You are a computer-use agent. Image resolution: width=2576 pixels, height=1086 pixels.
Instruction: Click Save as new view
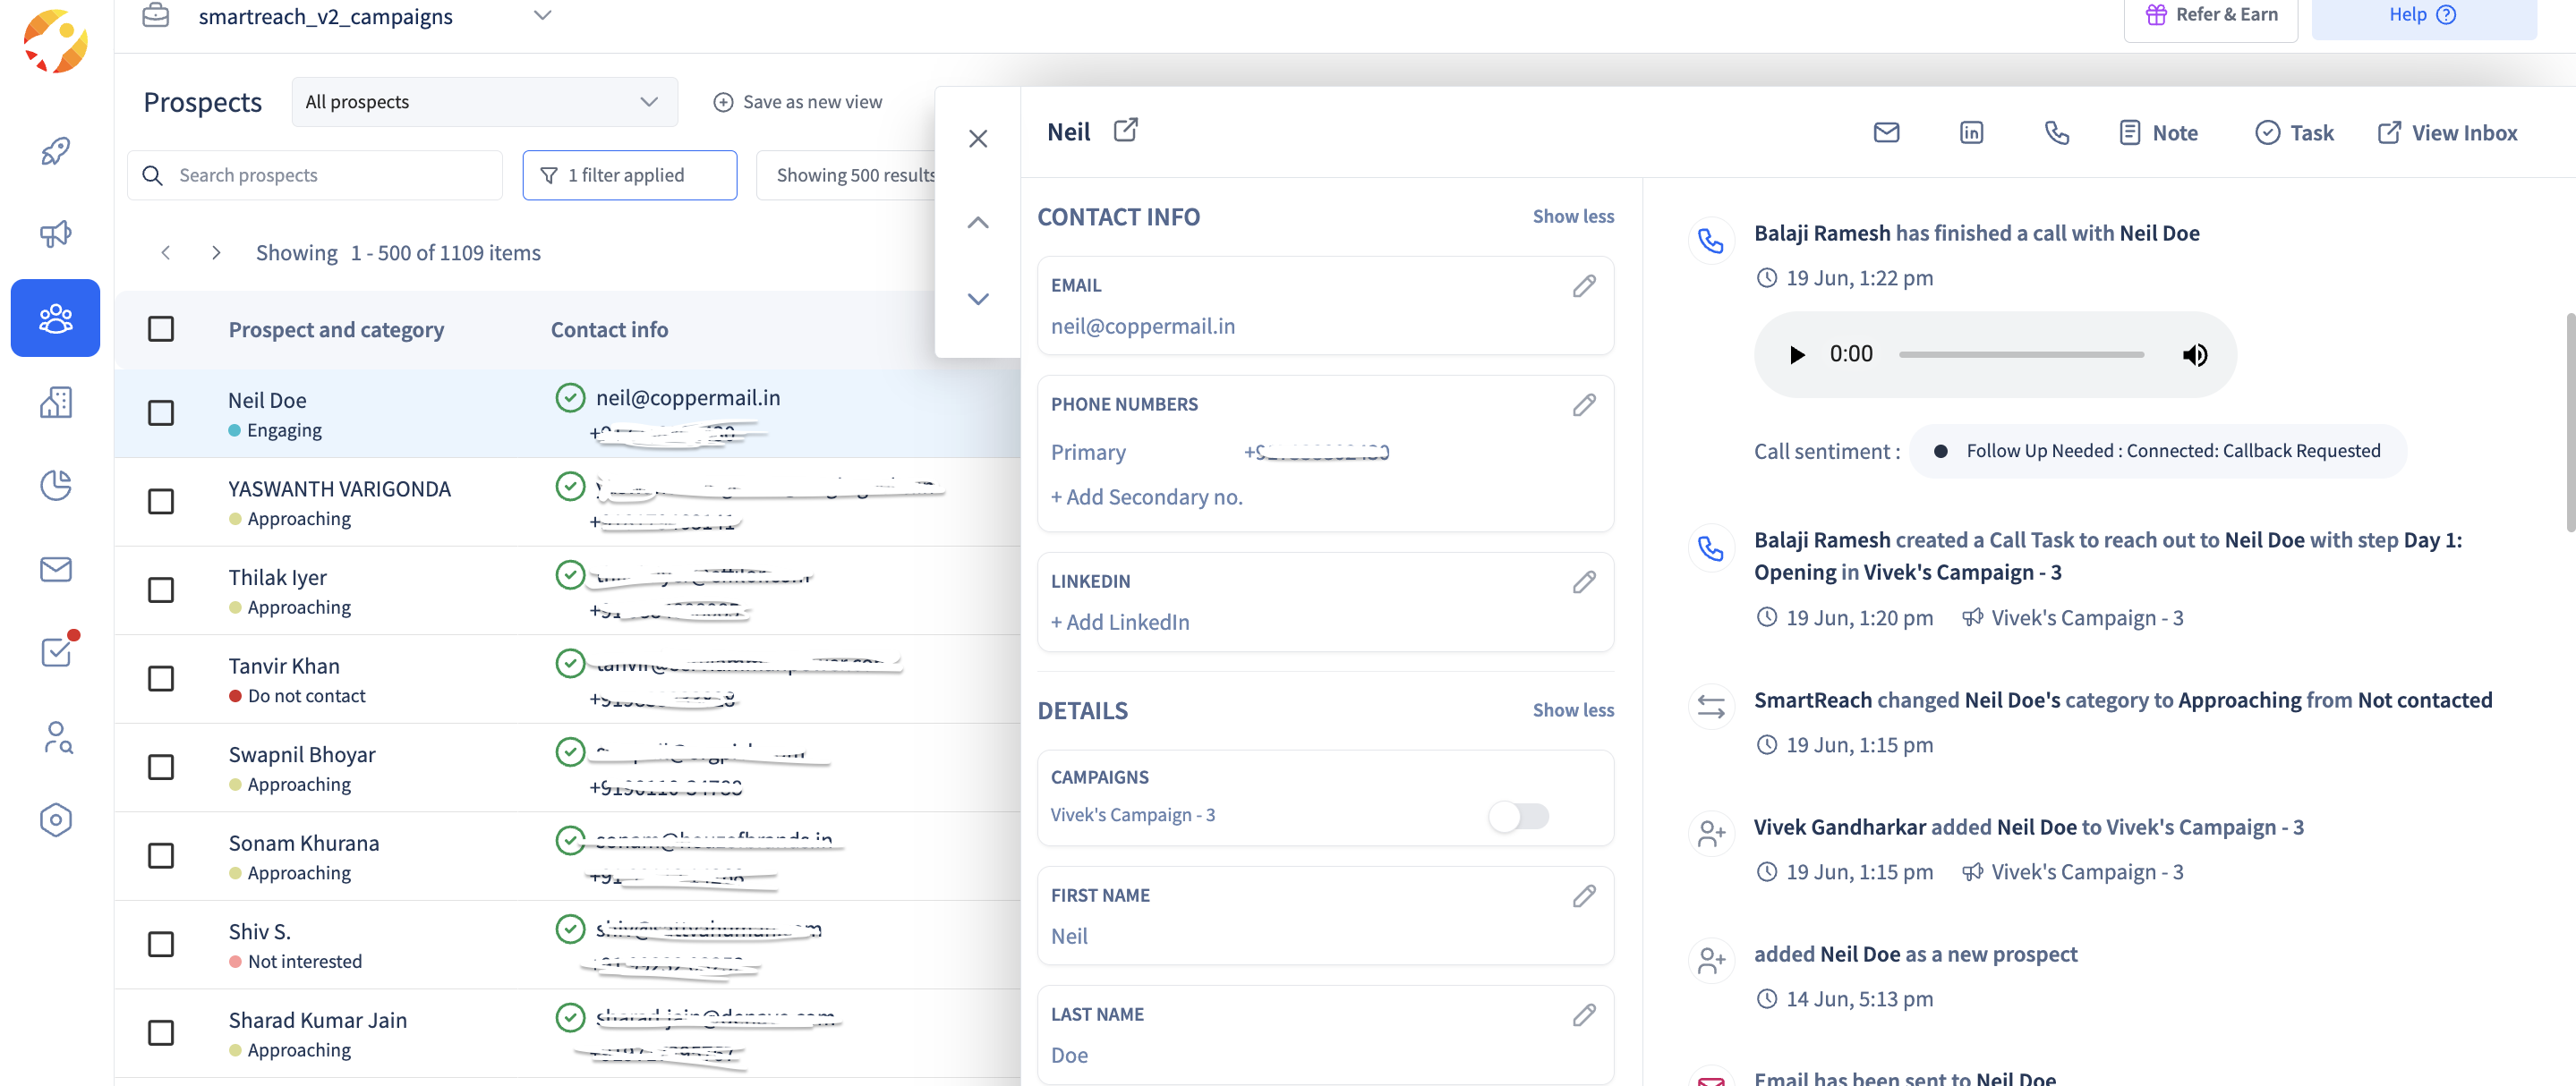797,102
